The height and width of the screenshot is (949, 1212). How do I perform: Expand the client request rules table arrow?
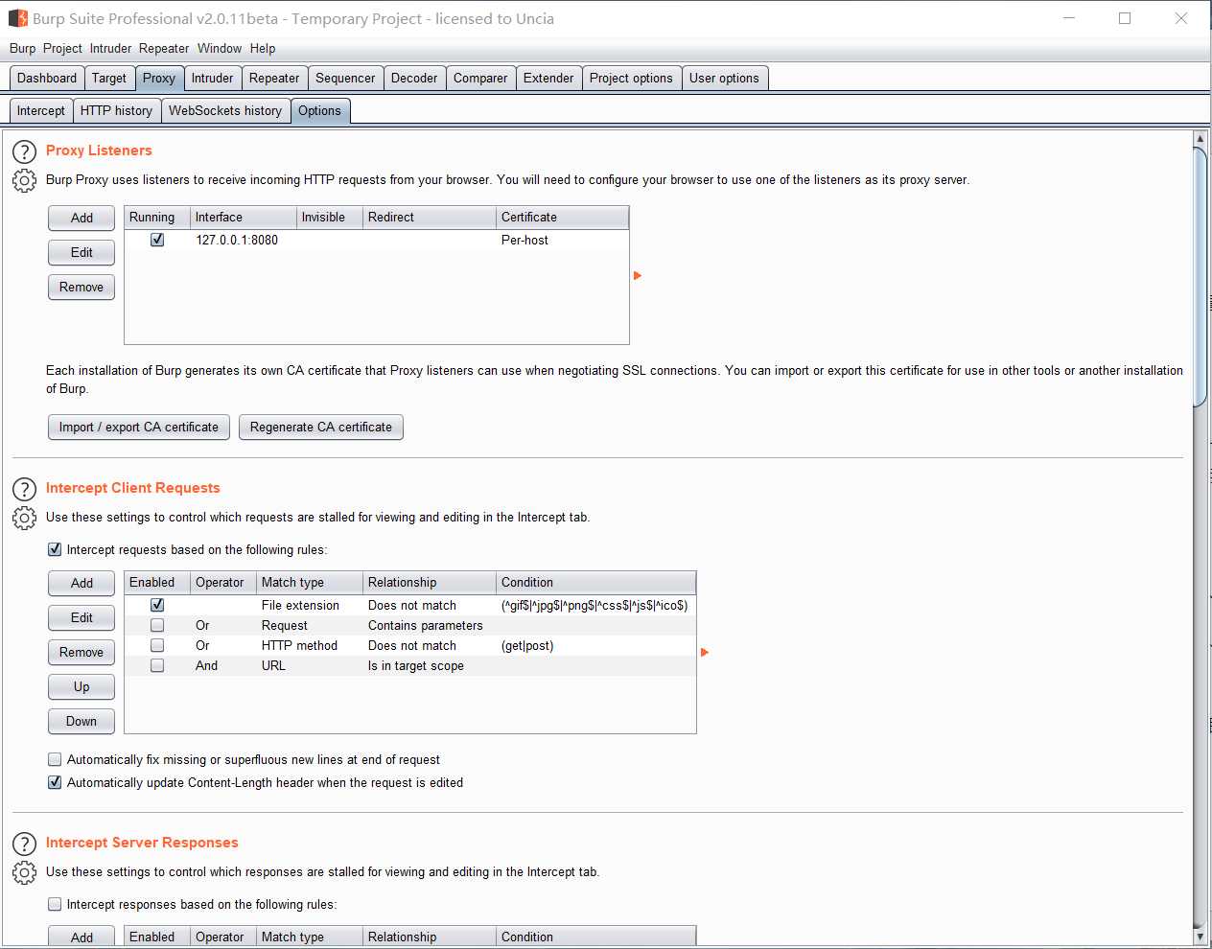click(x=705, y=652)
